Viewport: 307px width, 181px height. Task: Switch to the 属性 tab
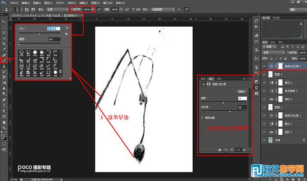tap(211, 79)
